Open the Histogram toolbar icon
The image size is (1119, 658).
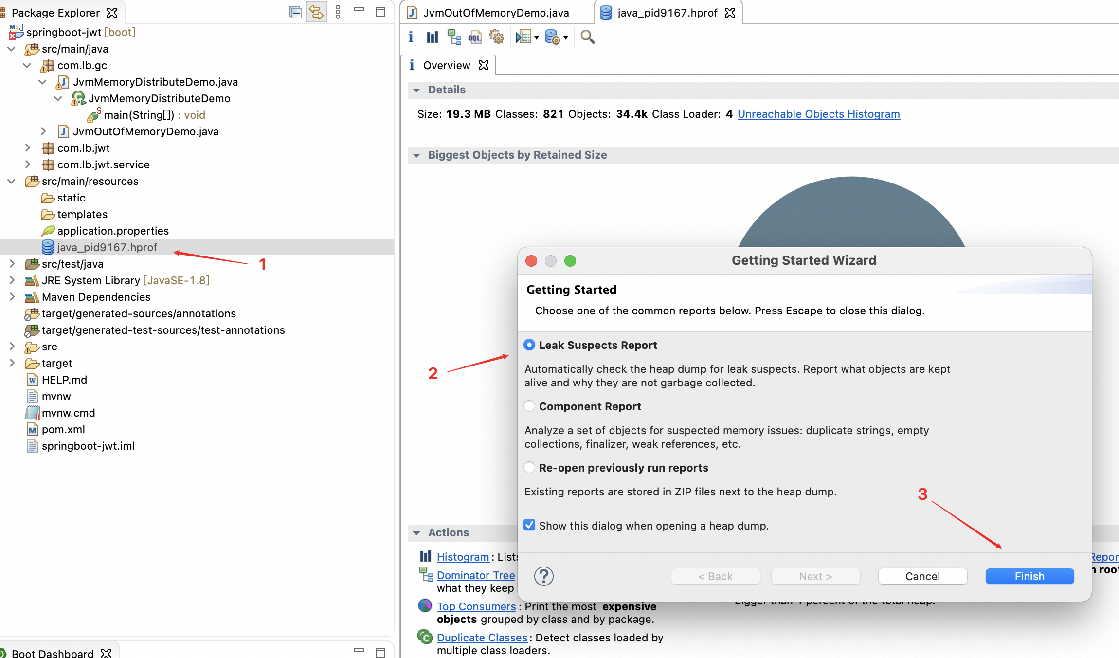coord(432,37)
